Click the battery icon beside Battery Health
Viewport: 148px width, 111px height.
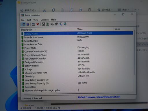[x=23, y=66]
